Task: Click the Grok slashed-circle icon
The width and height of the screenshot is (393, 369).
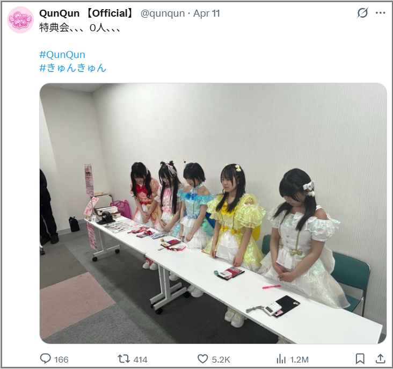Action: point(362,13)
